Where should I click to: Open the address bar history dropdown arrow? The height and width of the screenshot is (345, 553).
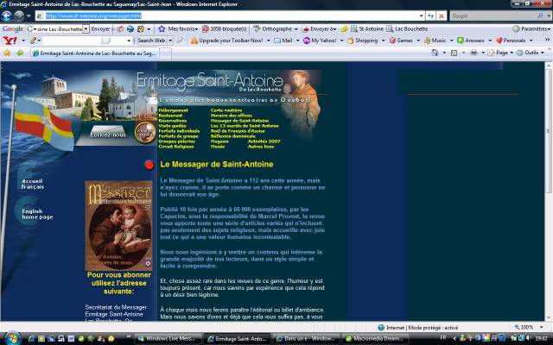pos(421,16)
